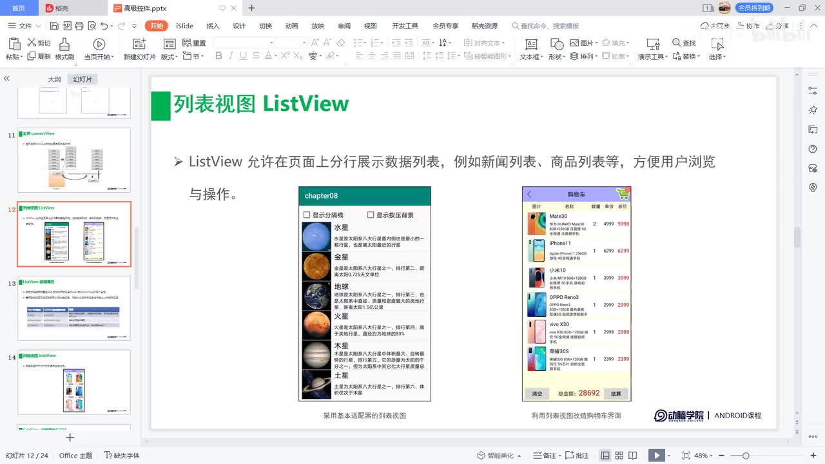Screen dimensions: 825x464
Task: Click the Cut scissors button
Action: (39, 43)
